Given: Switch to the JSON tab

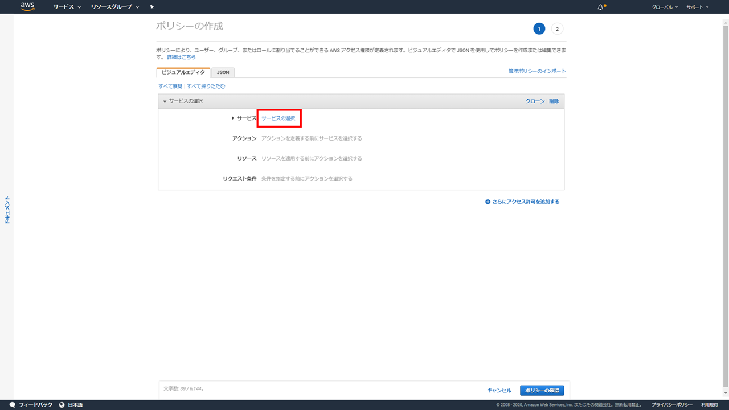Looking at the screenshot, I should pyautogui.click(x=223, y=72).
